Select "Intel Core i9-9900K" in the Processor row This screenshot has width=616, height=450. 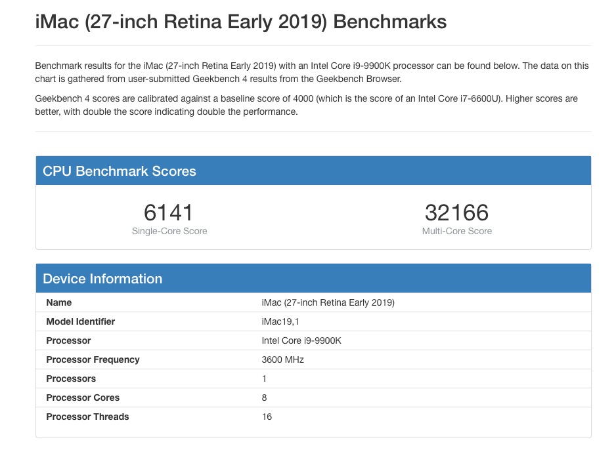pyautogui.click(x=301, y=340)
